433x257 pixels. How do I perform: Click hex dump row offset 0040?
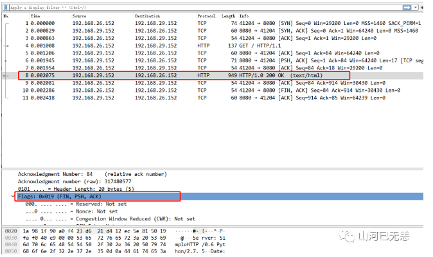(11, 245)
